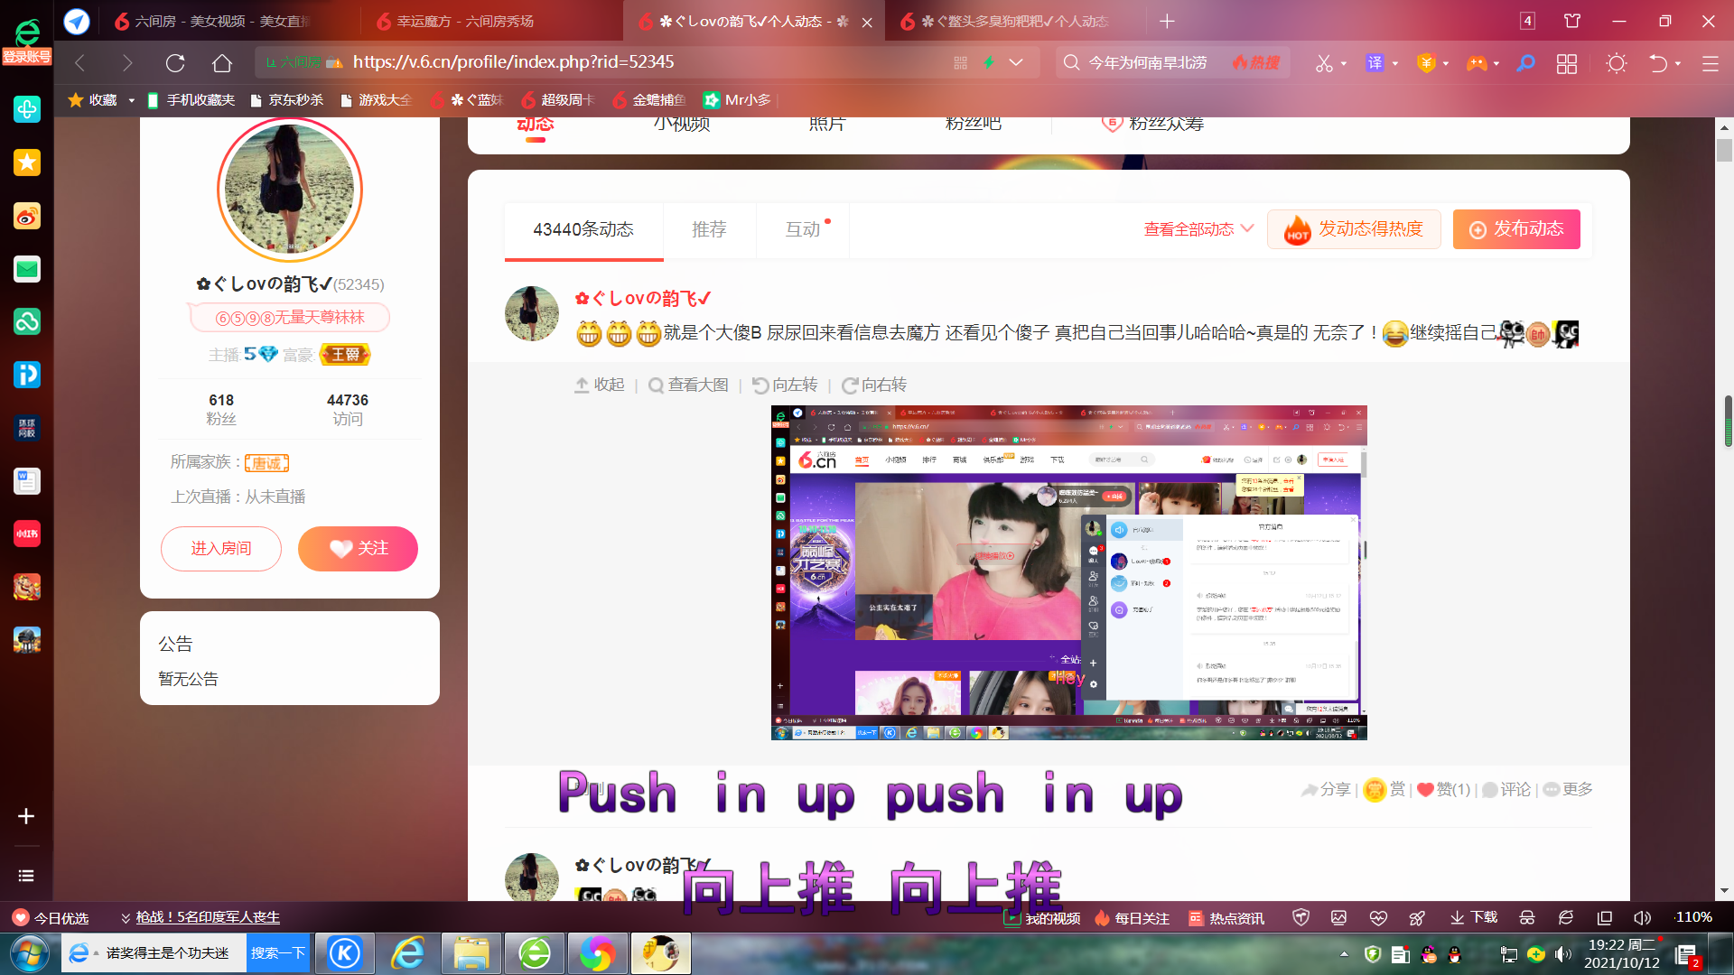
Task: Click the volume icon in status bar
Action: pyautogui.click(x=1642, y=917)
